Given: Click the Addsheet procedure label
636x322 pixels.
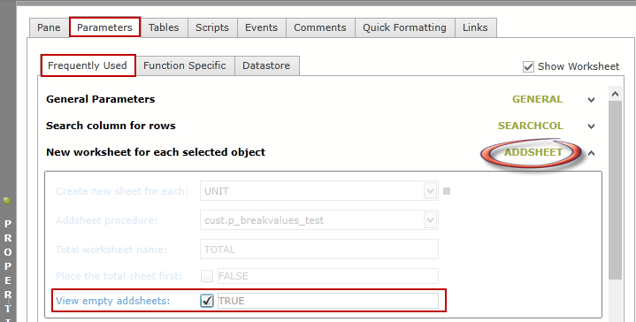Looking at the screenshot, I should coord(106,220).
